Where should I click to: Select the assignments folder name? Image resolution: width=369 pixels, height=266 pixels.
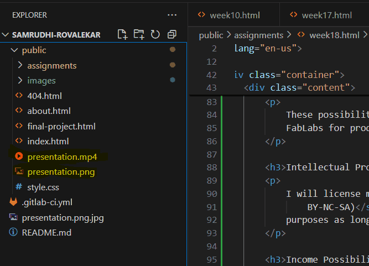point(52,66)
